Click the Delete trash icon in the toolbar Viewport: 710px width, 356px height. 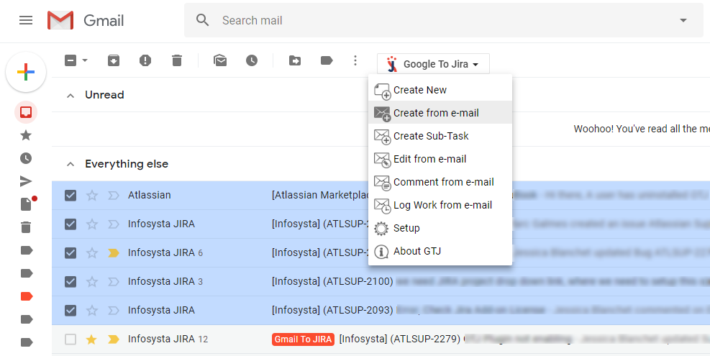[x=177, y=61]
